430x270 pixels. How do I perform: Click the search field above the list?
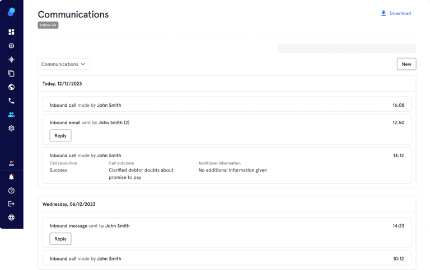347,49
